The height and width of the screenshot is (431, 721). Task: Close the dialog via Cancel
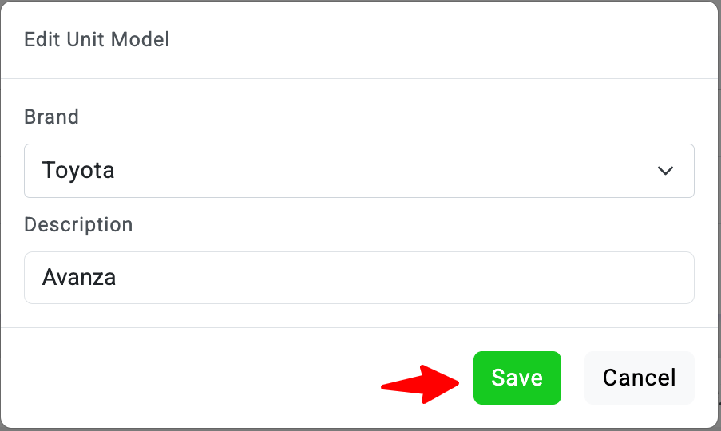pos(639,378)
